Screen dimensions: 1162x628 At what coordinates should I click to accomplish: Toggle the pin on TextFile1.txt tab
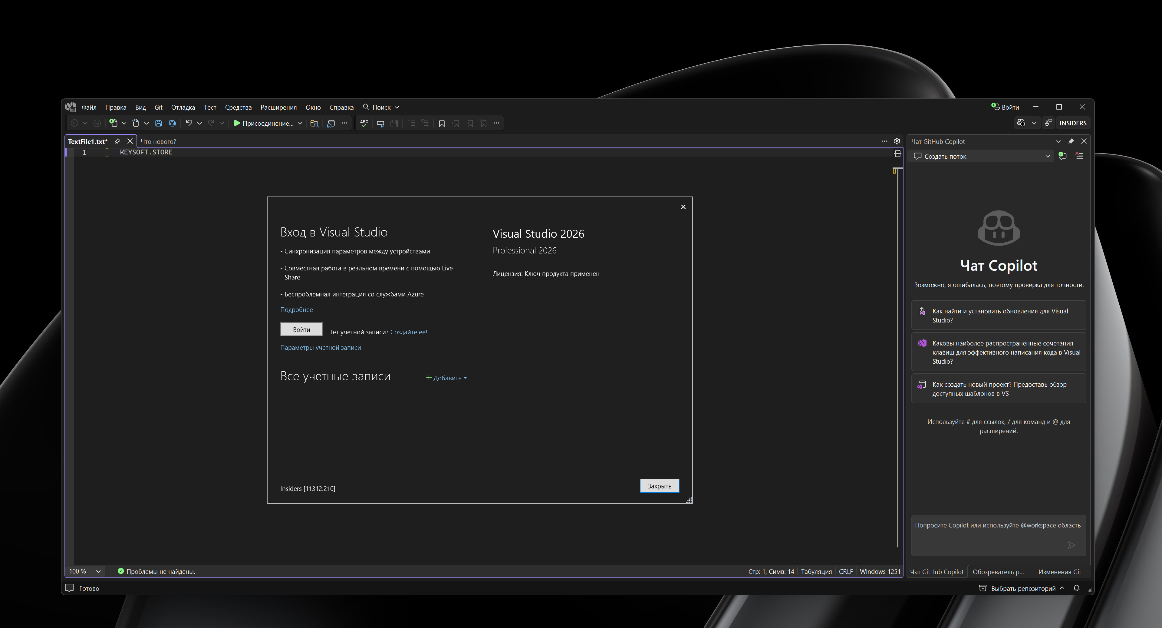point(117,141)
